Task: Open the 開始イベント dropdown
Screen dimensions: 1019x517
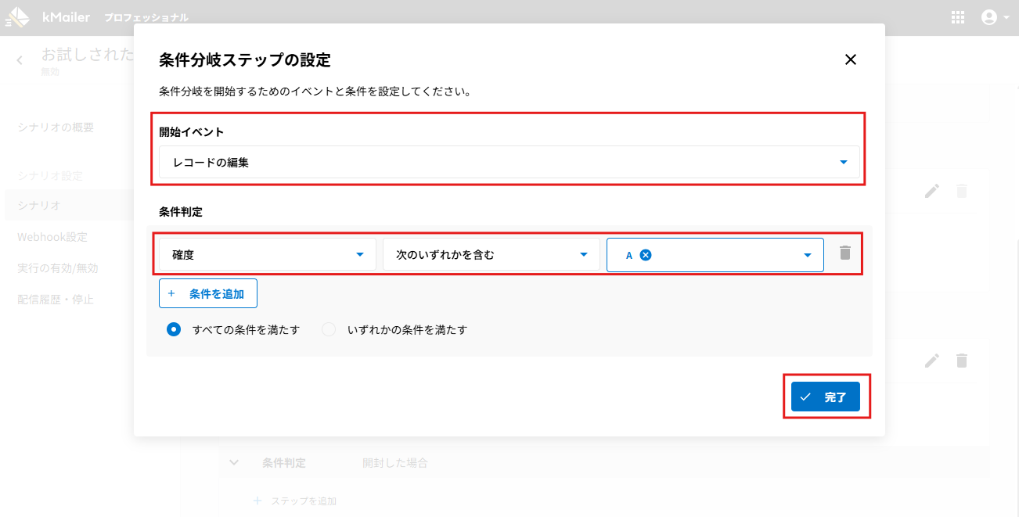Action: (509, 163)
